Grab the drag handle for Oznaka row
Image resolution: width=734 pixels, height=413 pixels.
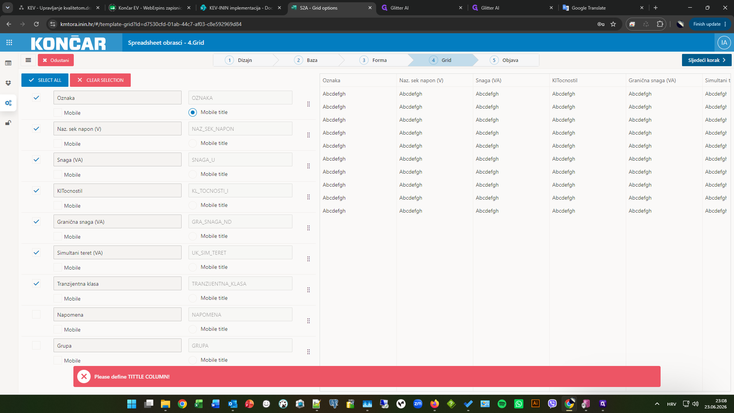coord(309,104)
